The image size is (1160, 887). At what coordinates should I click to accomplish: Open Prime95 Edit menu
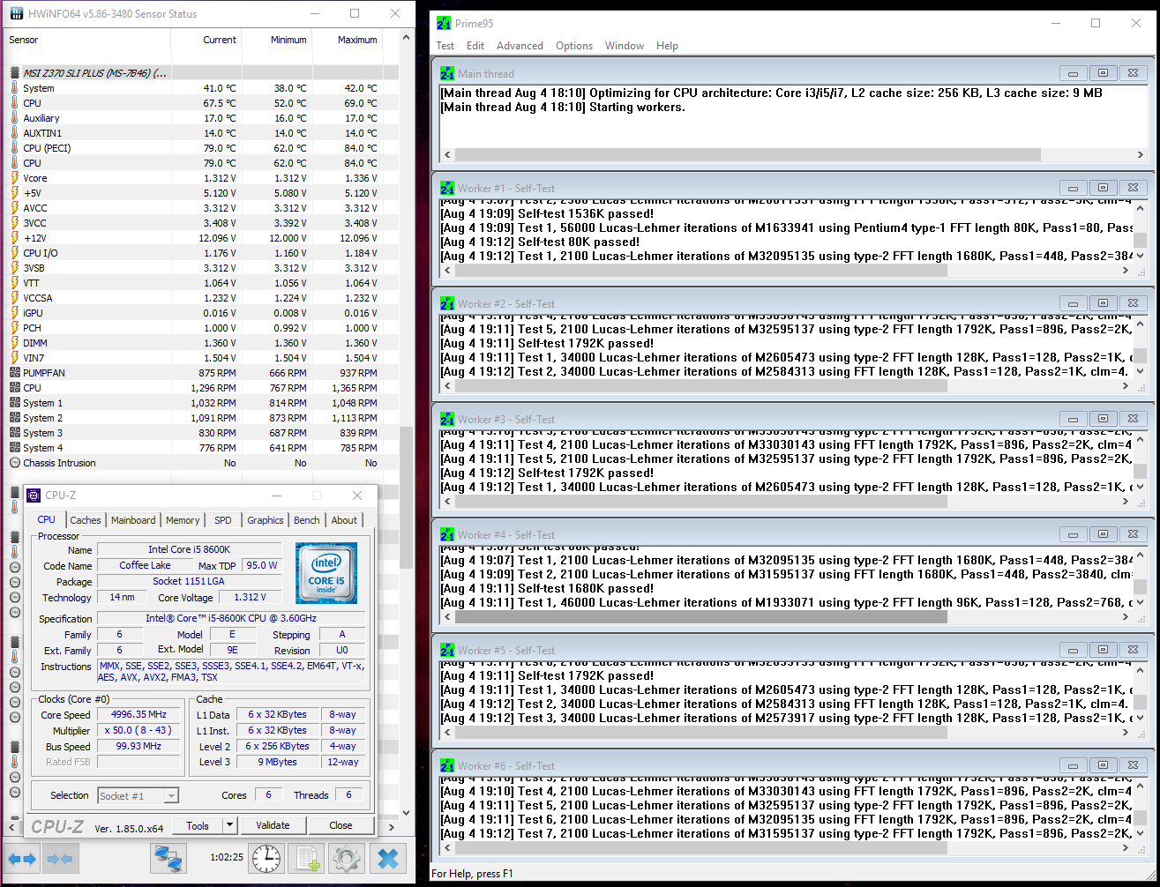475,46
